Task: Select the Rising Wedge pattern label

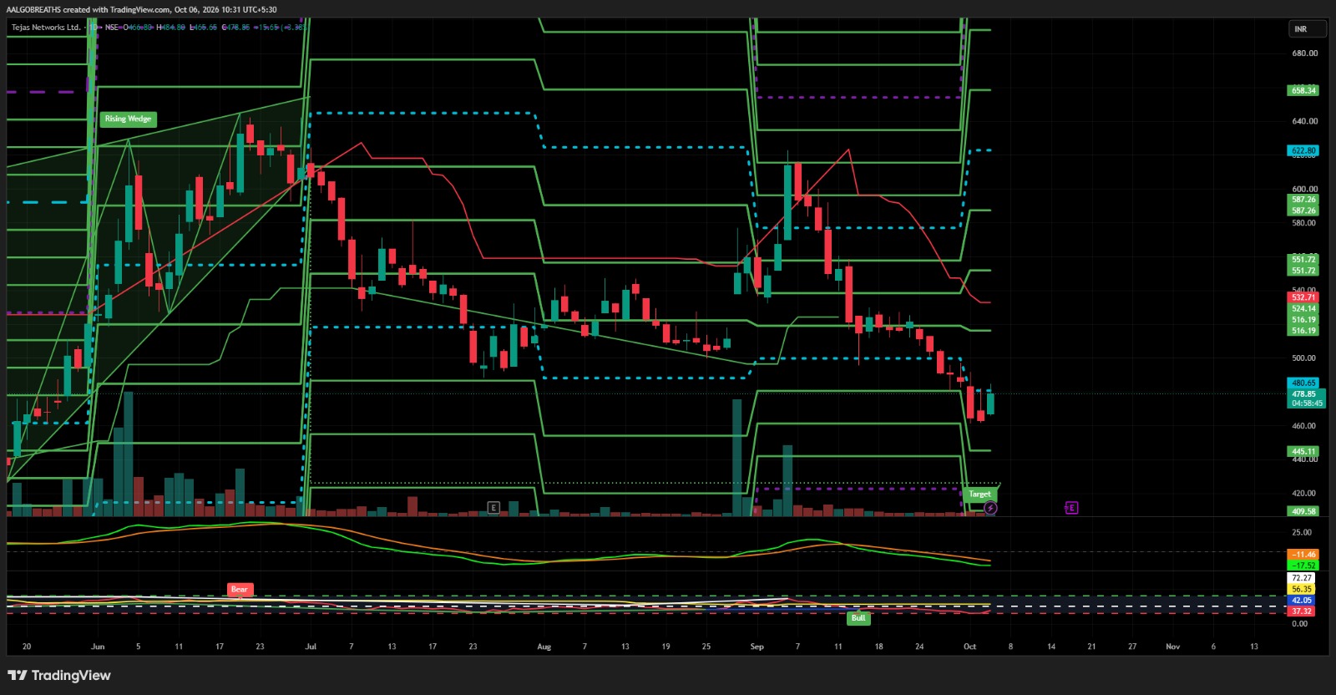Action: click(129, 119)
